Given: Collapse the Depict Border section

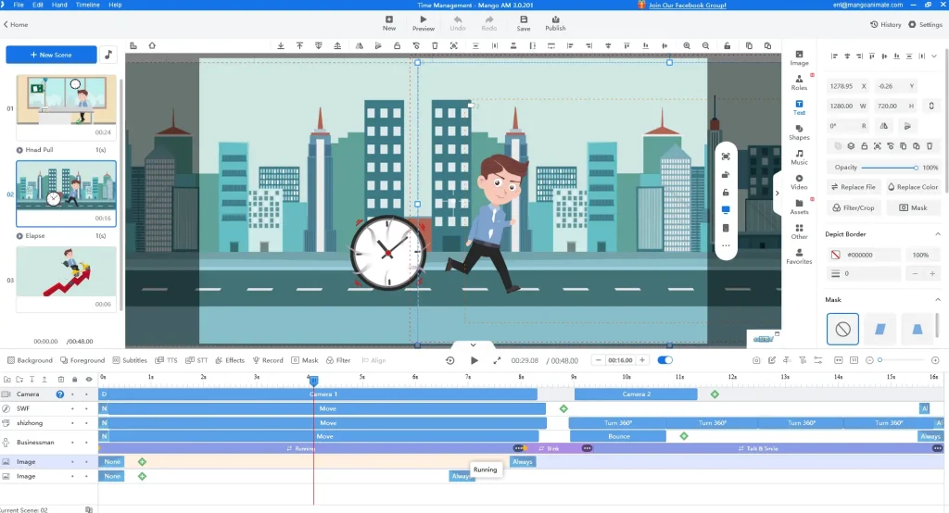Looking at the screenshot, I should [x=937, y=233].
